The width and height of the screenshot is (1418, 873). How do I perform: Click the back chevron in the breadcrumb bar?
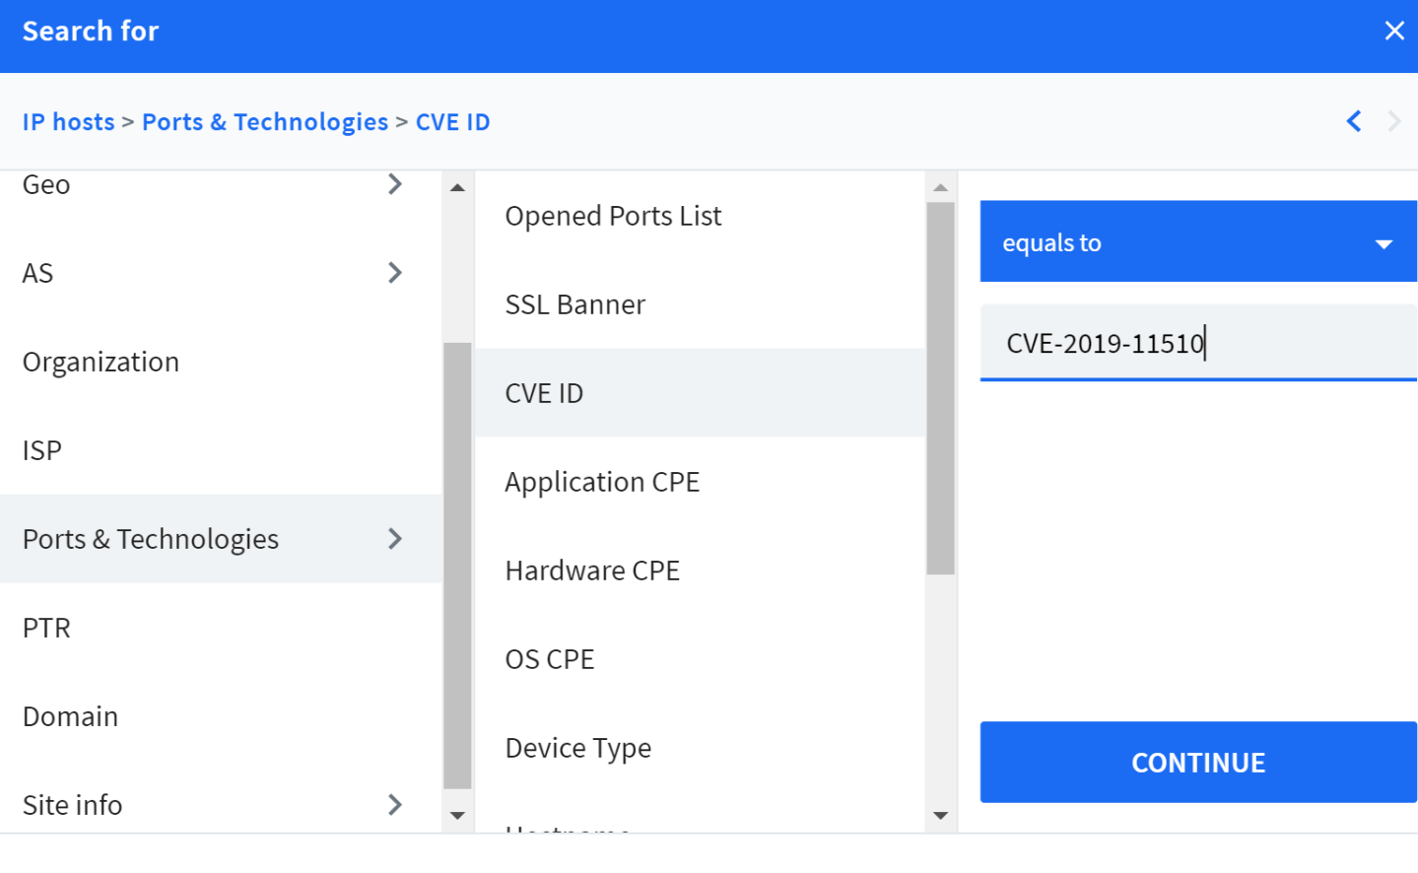pyautogui.click(x=1353, y=121)
